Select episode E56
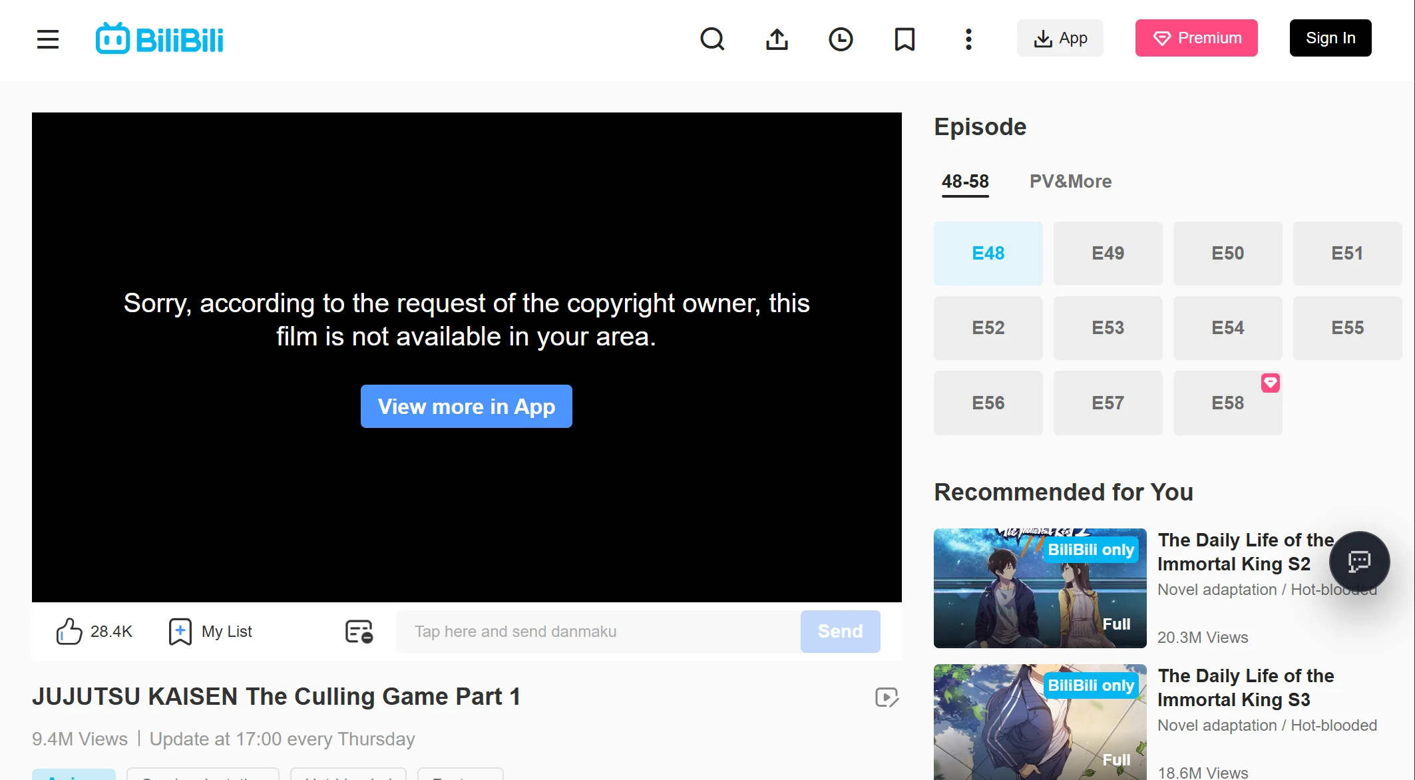The image size is (1415, 780). pos(988,403)
